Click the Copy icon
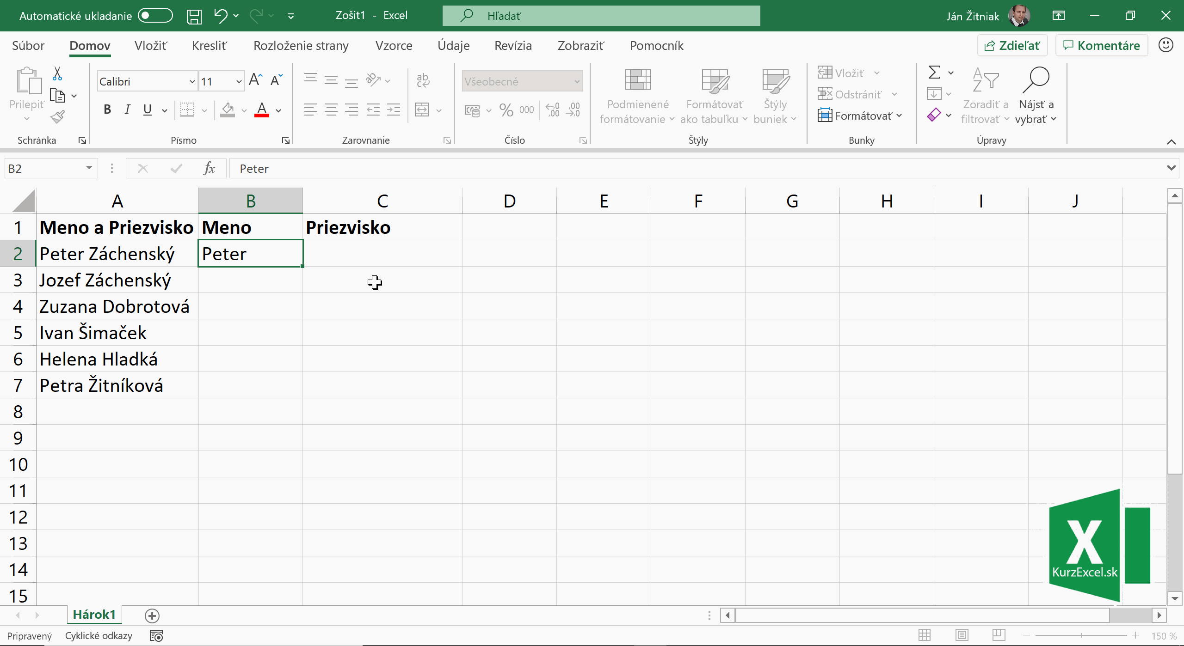Screen dimensions: 1184x646 pyautogui.click(x=57, y=96)
